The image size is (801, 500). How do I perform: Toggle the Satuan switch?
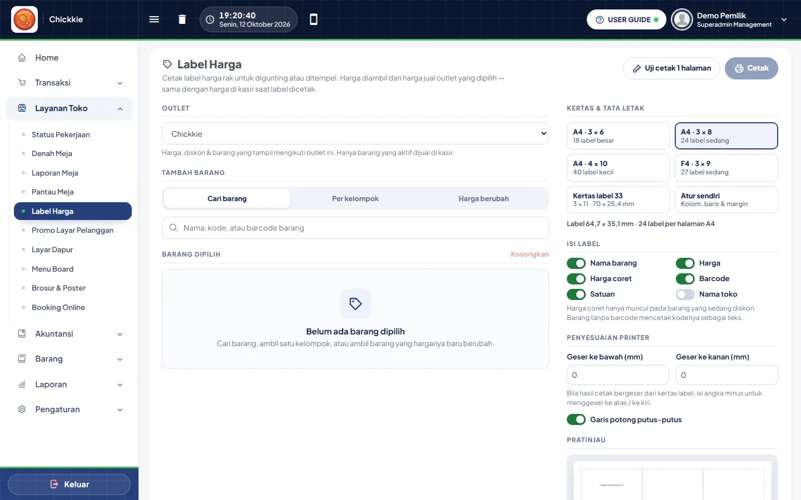[576, 294]
